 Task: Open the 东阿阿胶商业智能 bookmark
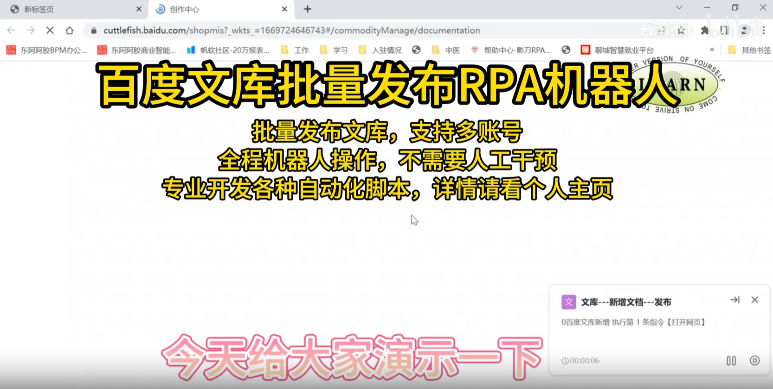[137, 50]
